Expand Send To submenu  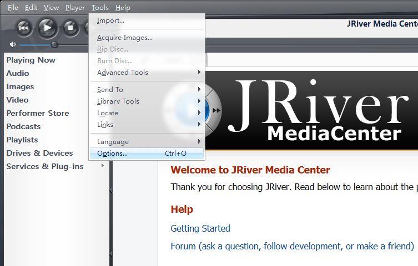click(147, 90)
